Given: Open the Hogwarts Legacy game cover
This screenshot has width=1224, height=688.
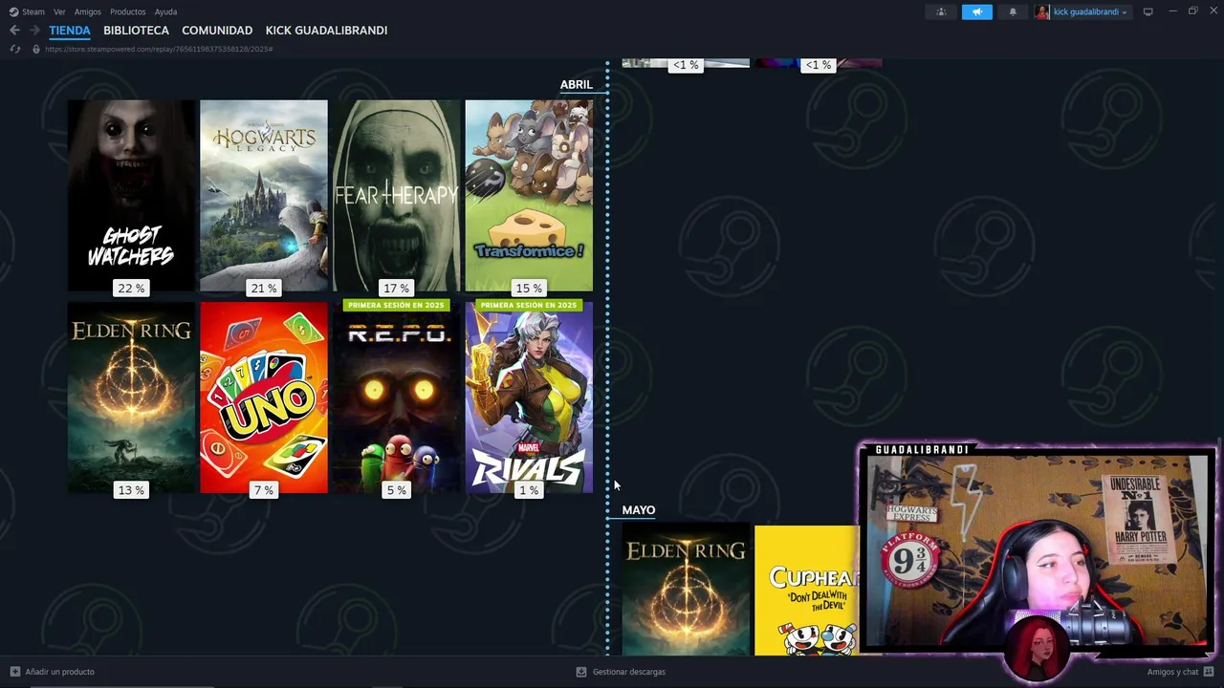Looking at the screenshot, I should click(x=264, y=196).
